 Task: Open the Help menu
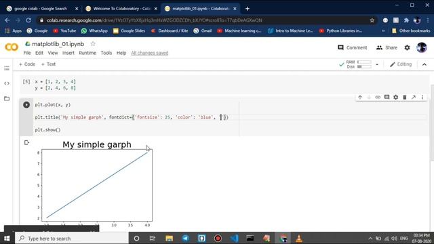(x=121, y=53)
